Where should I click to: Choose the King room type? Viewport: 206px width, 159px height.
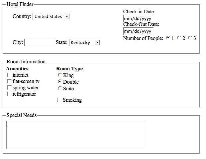pos(60,75)
